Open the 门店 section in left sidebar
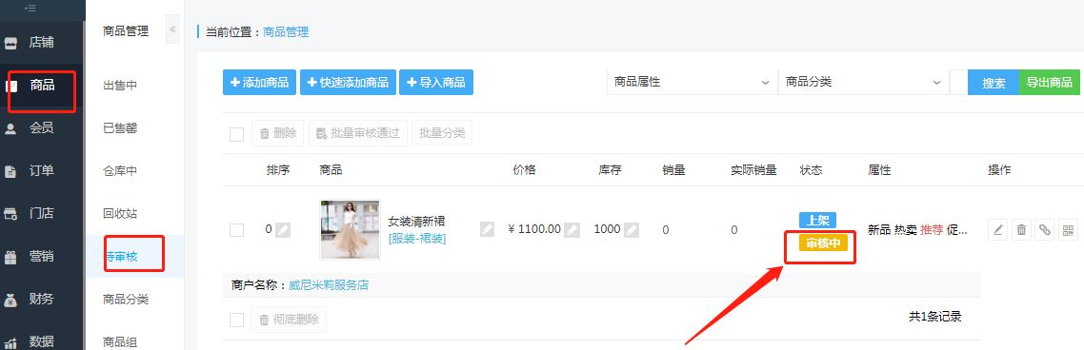The height and width of the screenshot is (350, 1084). tap(42, 214)
